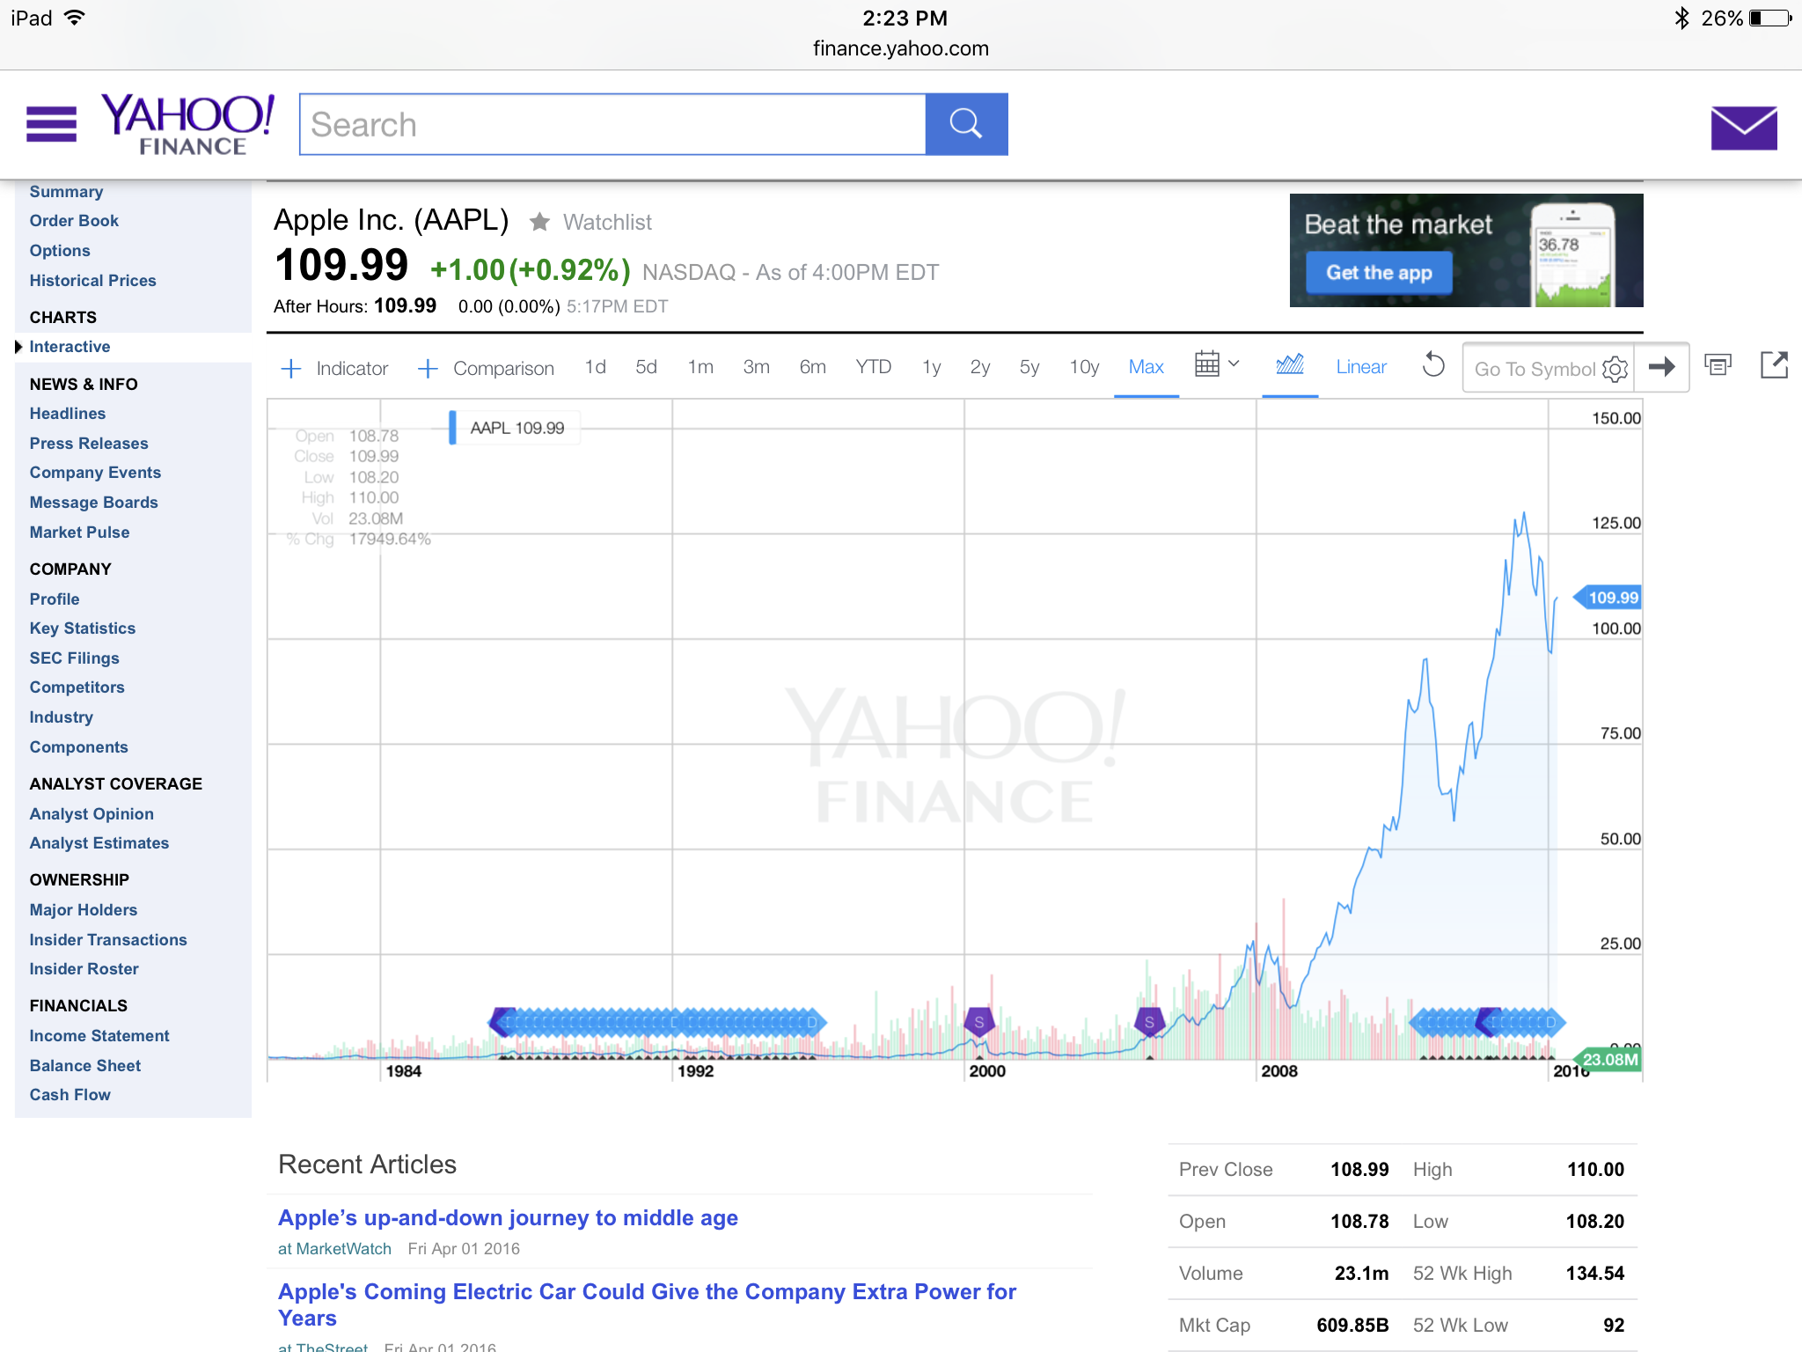
Task: Click the Watchlist star icon
Action: 539,222
